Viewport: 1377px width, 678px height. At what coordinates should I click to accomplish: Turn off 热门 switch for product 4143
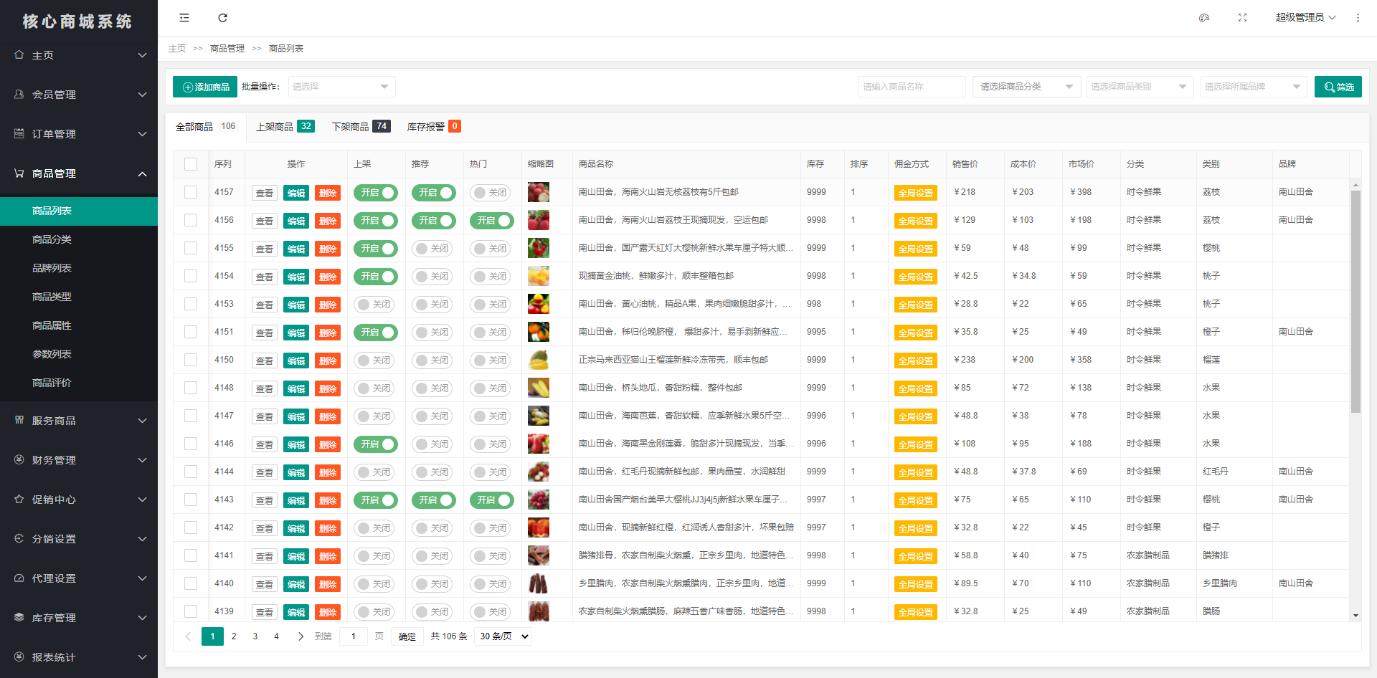click(491, 500)
